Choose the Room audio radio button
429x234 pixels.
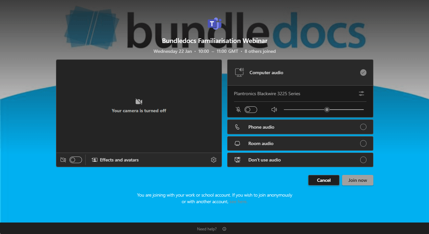point(363,143)
